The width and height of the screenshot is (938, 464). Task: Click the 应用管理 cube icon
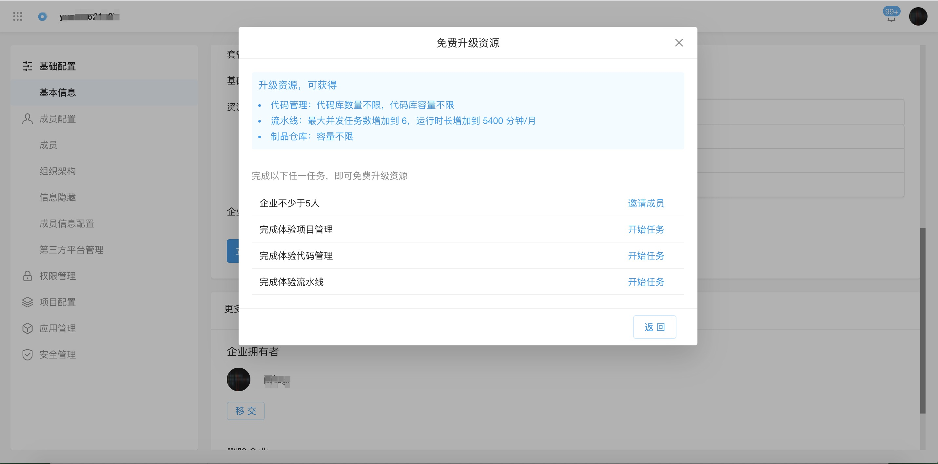[27, 329]
